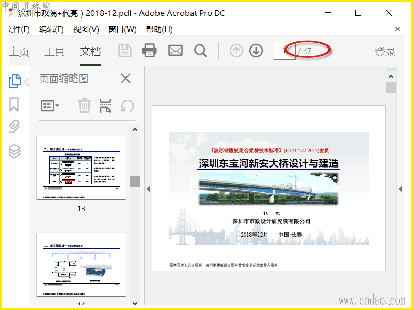Send file by email envelope icon
Image resolution: width=413 pixels, height=310 pixels.
[x=176, y=50]
